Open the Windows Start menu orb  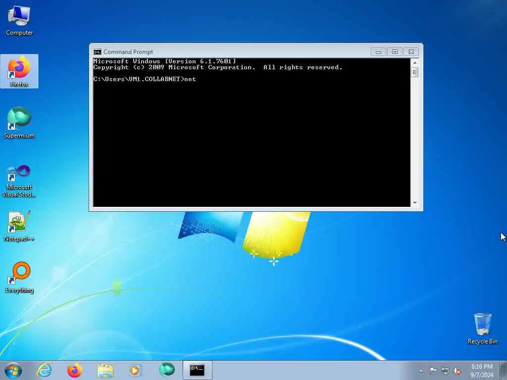point(13,370)
